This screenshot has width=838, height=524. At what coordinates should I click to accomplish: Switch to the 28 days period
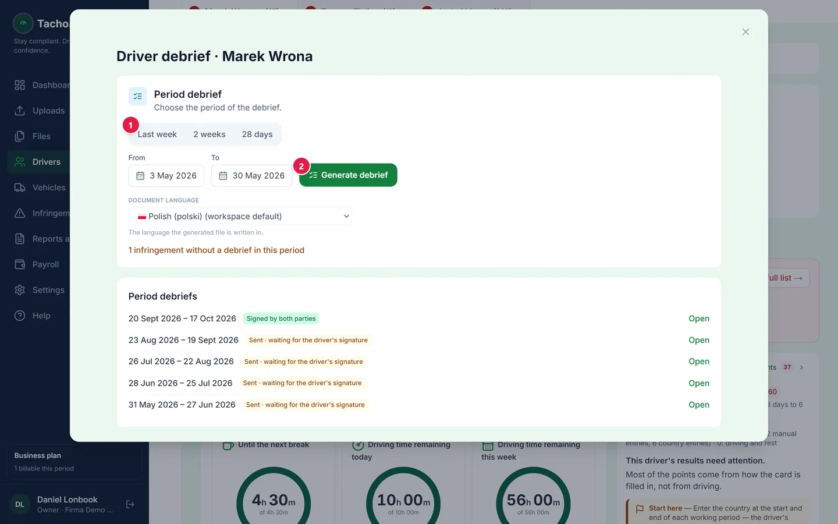(x=257, y=134)
